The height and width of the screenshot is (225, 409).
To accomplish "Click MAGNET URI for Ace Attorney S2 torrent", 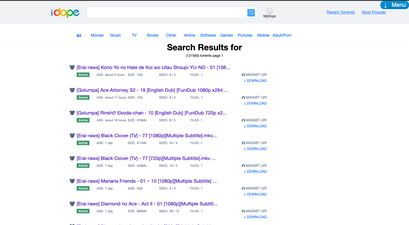I will (x=254, y=97).
